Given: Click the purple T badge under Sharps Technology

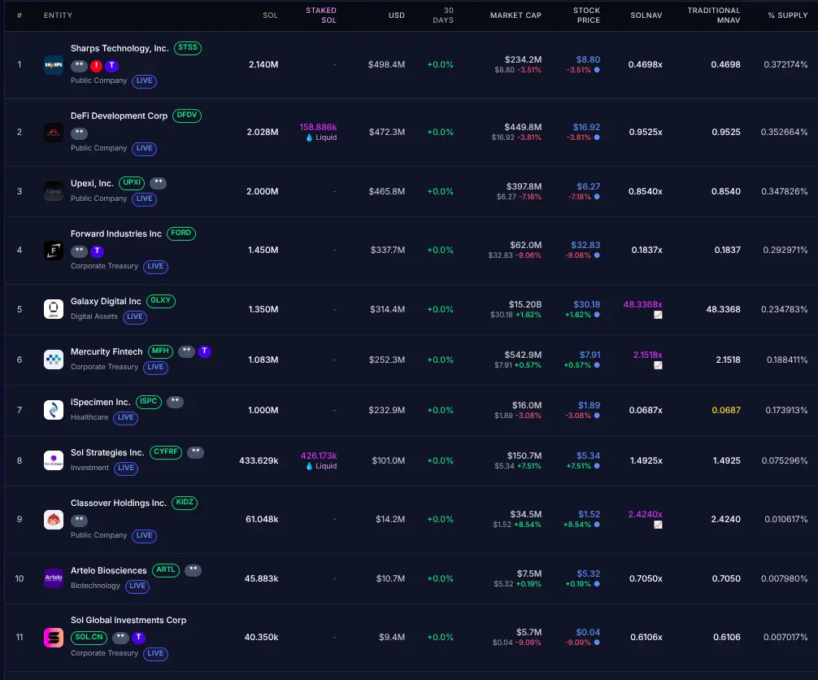Looking at the screenshot, I should 111,66.
